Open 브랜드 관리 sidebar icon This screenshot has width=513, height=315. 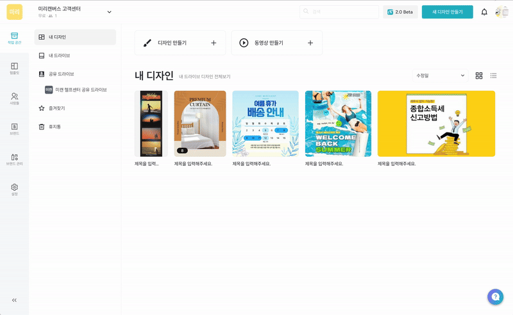[x=14, y=159]
